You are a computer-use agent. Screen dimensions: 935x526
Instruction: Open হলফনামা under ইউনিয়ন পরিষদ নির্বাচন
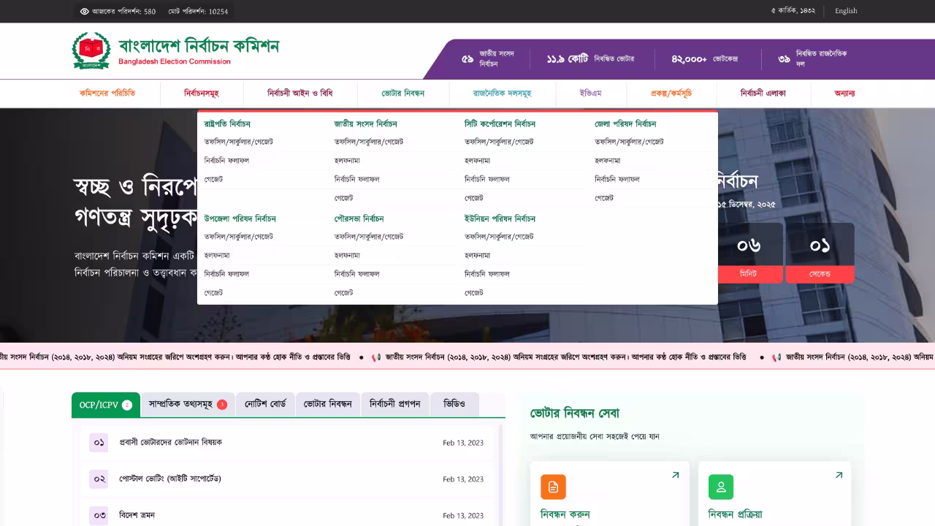click(x=477, y=256)
